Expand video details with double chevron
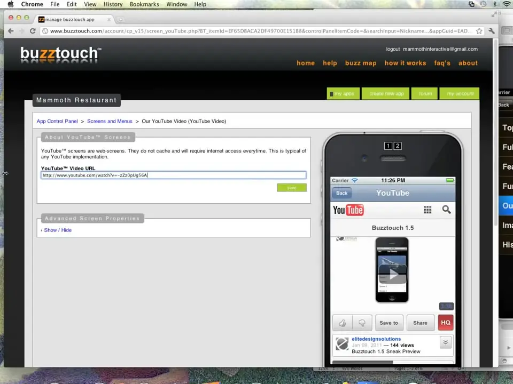This screenshot has width=513, height=384. coord(445,342)
